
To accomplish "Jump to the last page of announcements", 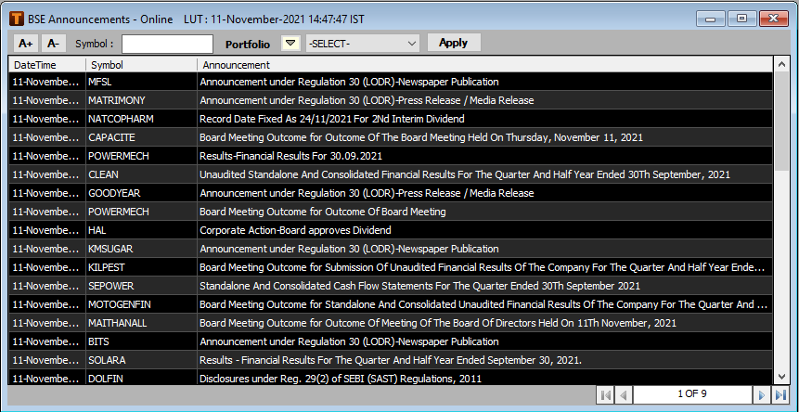I will 780,394.
